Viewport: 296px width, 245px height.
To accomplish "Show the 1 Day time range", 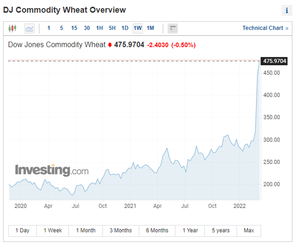I will click(22, 231).
